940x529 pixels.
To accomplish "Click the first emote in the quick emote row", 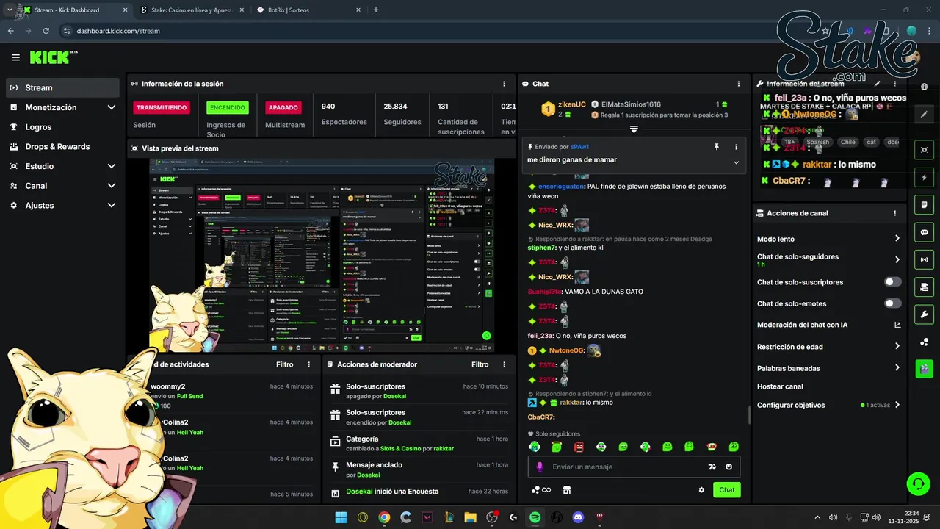I will pyautogui.click(x=535, y=447).
